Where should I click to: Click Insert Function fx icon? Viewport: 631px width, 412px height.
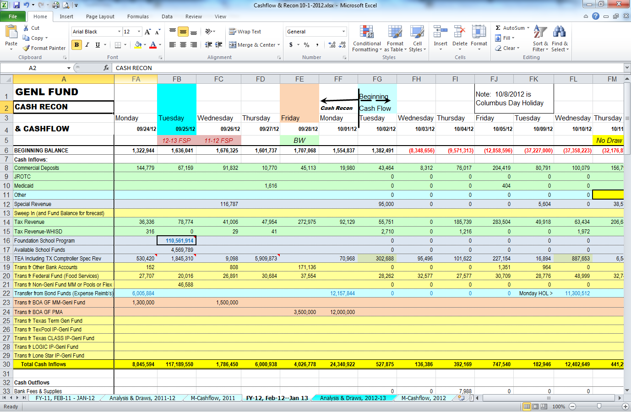coord(106,68)
